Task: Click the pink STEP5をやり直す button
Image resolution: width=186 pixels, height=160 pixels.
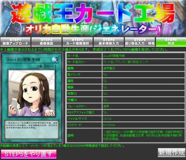Action: (x=29, y=154)
